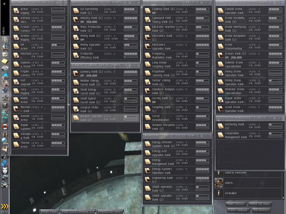Toggle pin on the Mechanic skills window

click(x=53, y=3)
